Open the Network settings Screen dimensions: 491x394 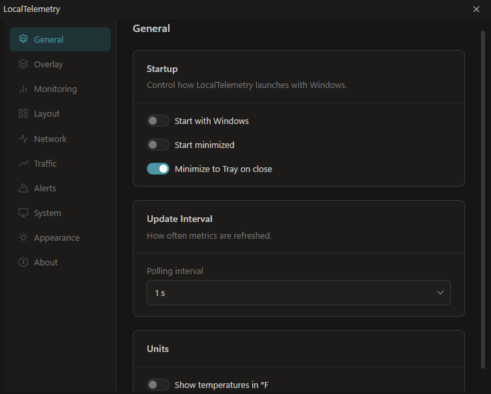tap(60, 139)
